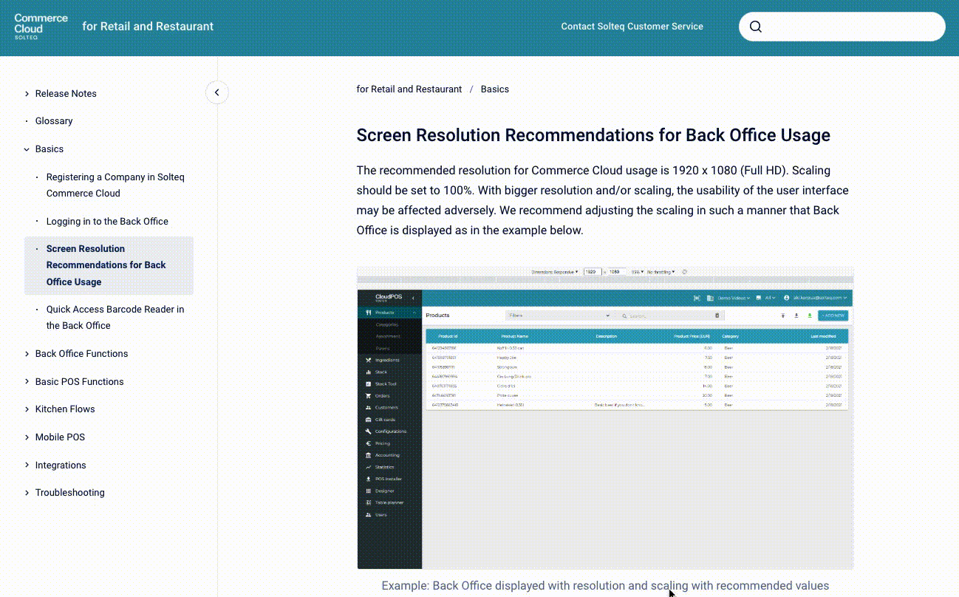The width and height of the screenshot is (959, 597).
Task: Expand the Integrations chevron
Action: pyautogui.click(x=27, y=465)
